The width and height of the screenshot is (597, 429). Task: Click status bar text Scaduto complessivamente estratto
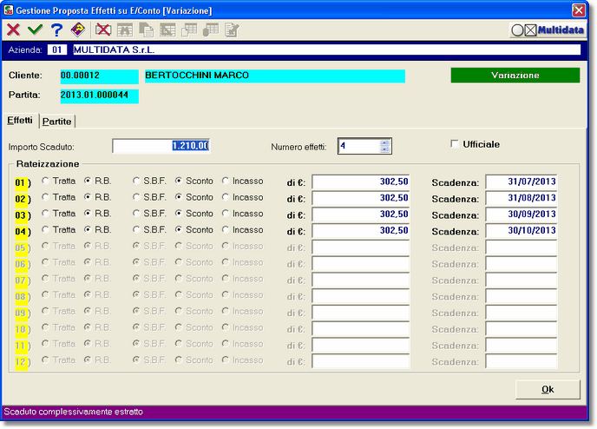(74, 412)
